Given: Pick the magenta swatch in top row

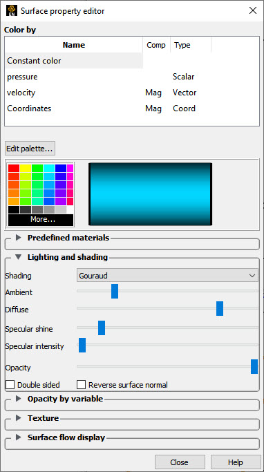Looking at the screenshot, I should tap(70, 168).
